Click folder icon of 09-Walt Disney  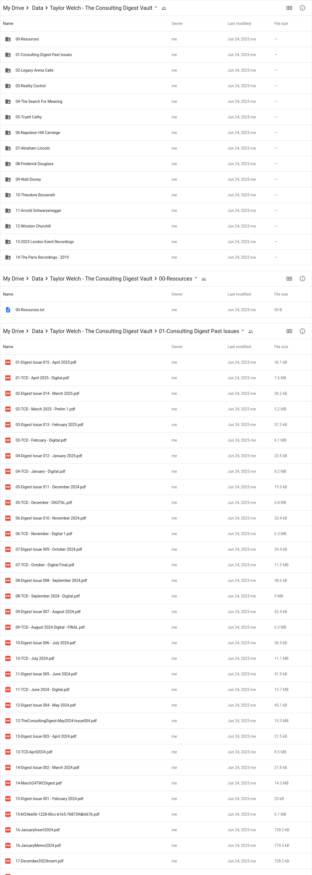(8, 179)
